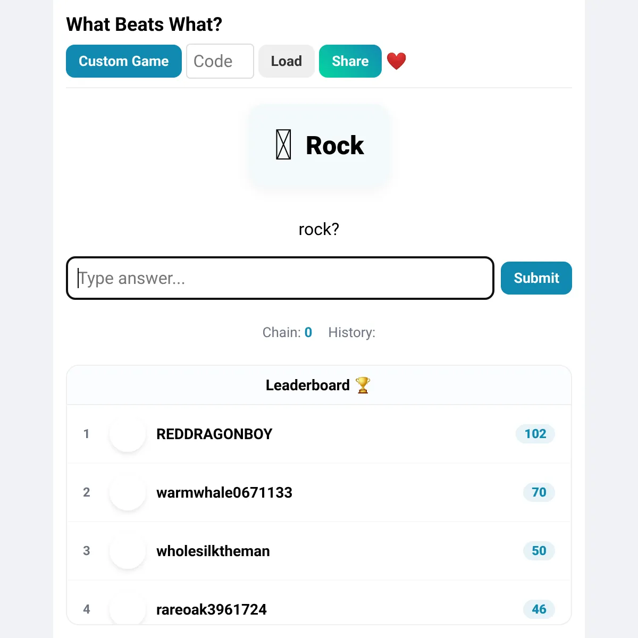
Task: Submit the typed answer
Action: pyautogui.click(x=536, y=278)
